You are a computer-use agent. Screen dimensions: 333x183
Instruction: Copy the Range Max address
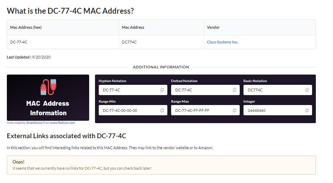pos(234,110)
